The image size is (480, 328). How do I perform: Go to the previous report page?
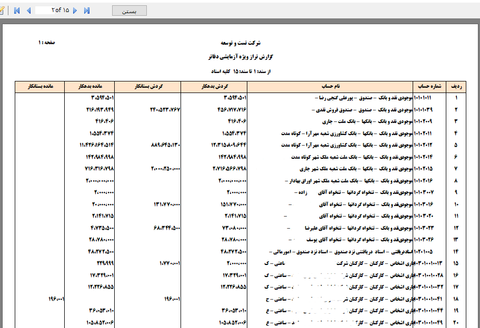coord(29,11)
